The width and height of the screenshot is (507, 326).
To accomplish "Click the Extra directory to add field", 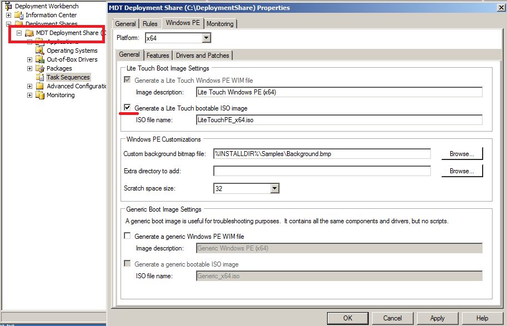I will [322, 171].
